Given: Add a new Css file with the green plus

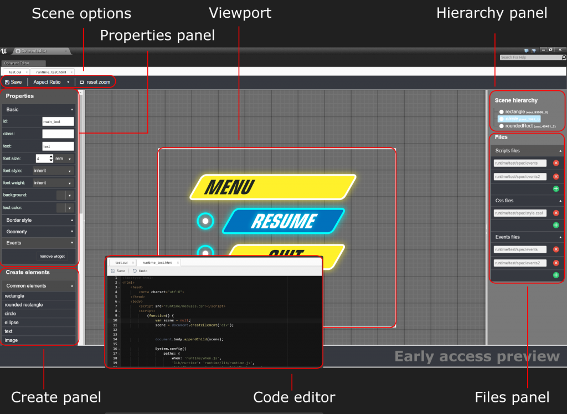Looking at the screenshot, I should click(x=556, y=225).
